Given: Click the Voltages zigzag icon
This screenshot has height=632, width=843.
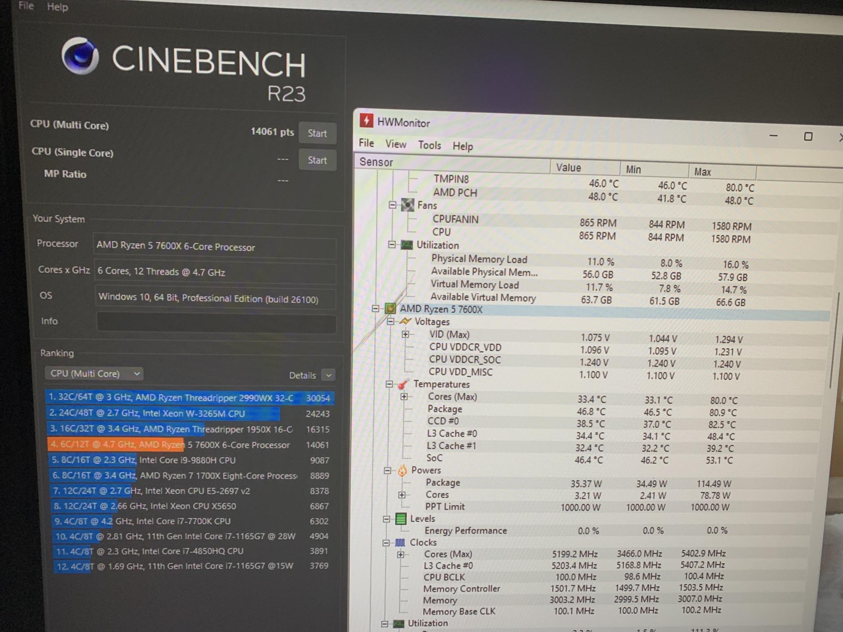Looking at the screenshot, I should tap(405, 321).
